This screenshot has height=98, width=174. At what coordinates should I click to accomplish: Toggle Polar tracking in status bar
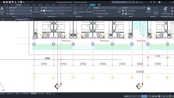[x=133, y=96]
